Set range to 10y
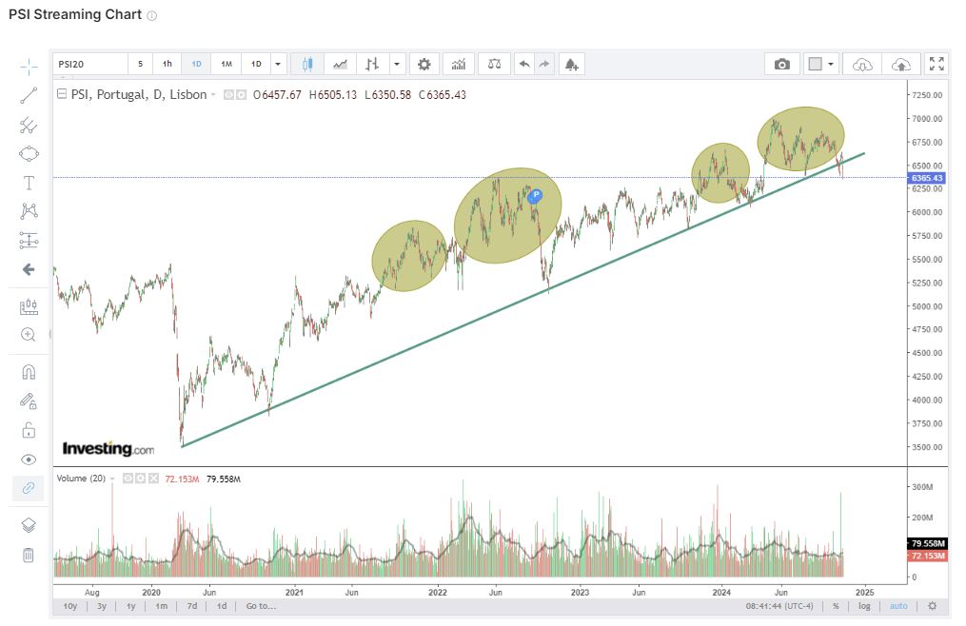 pos(70,606)
